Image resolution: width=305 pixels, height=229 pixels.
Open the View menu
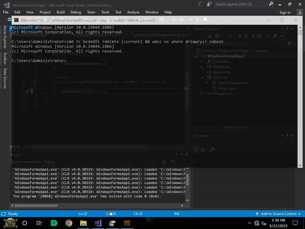(30, 12)
